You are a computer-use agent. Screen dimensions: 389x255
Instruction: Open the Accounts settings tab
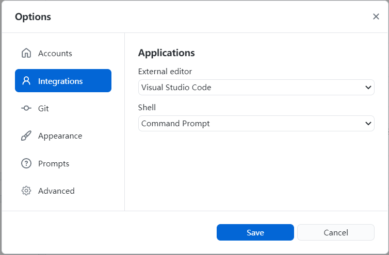pyautogui.click(x=55, y=53)
